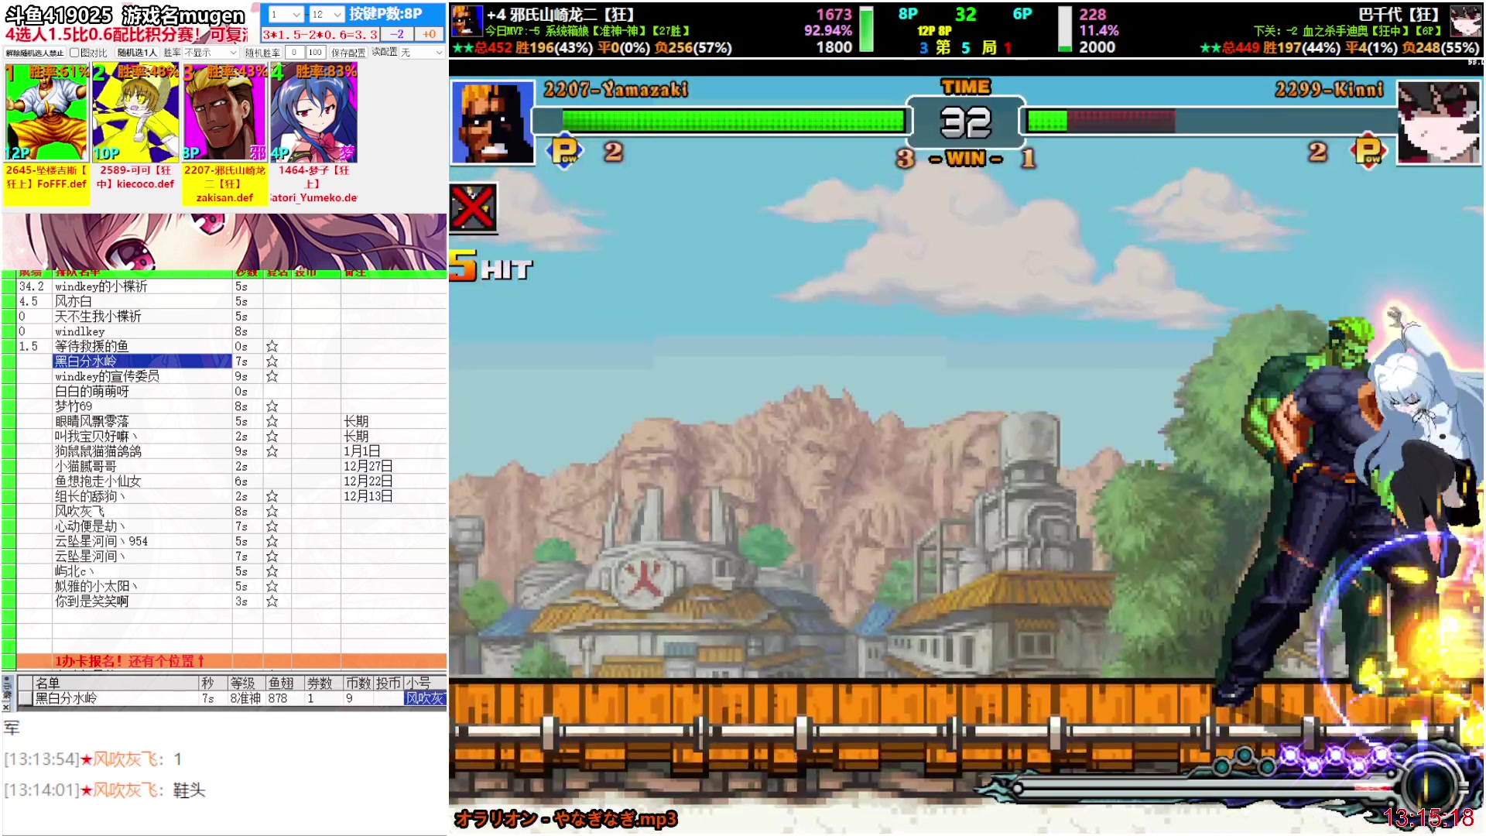The image size is (1486, 836).
Task: Click the -2 score button
Action: coord(397,34)
